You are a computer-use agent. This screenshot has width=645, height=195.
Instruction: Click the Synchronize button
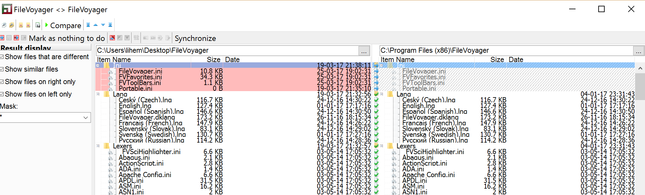195,38
